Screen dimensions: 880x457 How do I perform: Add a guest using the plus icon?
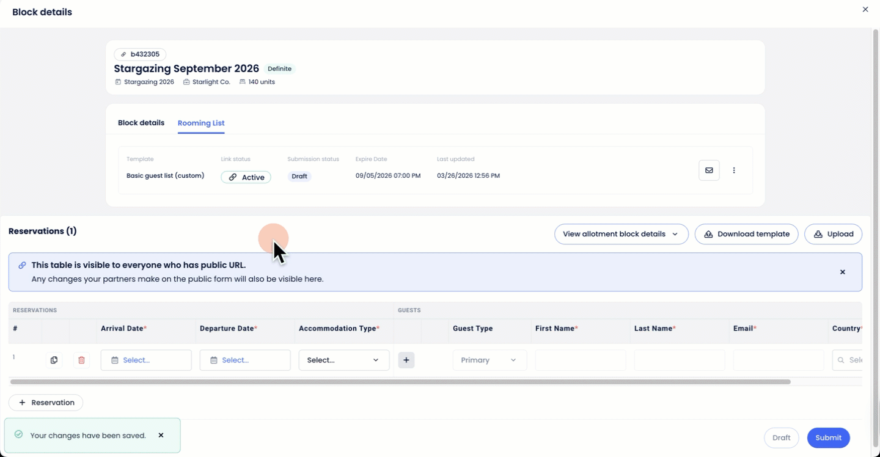[x=406, y=360]
